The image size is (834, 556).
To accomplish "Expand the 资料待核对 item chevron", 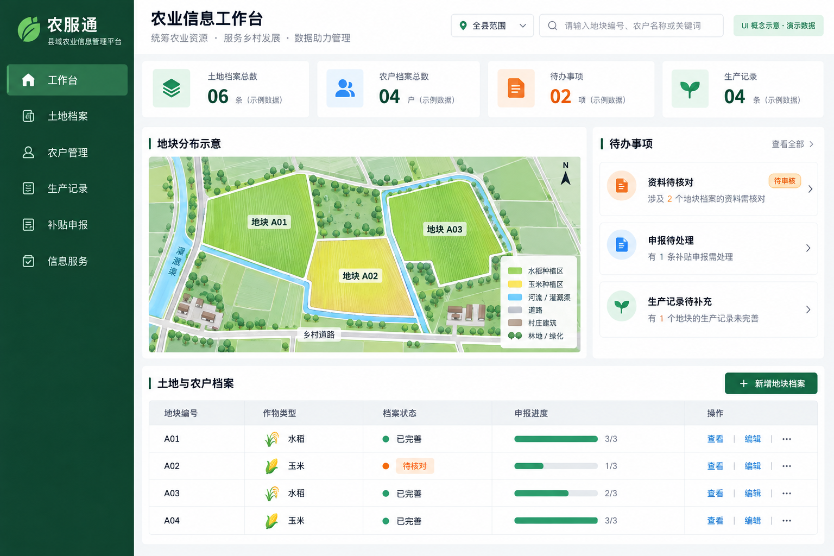I will (x=810, y=189).
